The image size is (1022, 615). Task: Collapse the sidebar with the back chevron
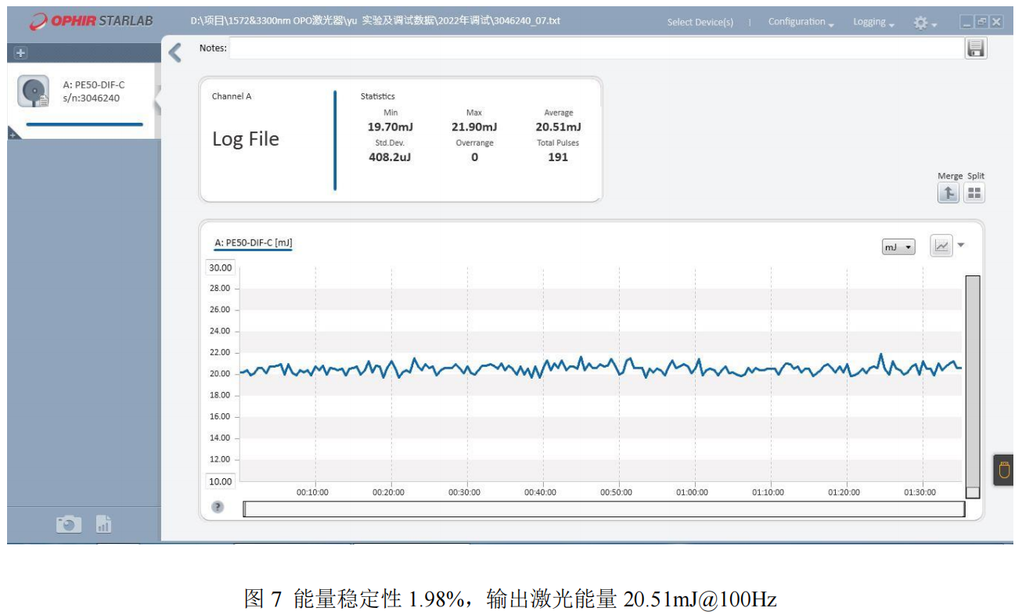pos(175,52)
